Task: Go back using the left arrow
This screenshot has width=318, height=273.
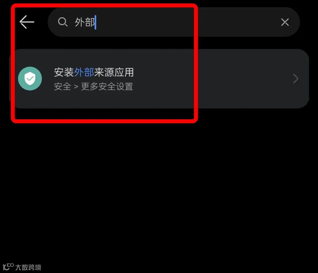Action: pos(27,22)
